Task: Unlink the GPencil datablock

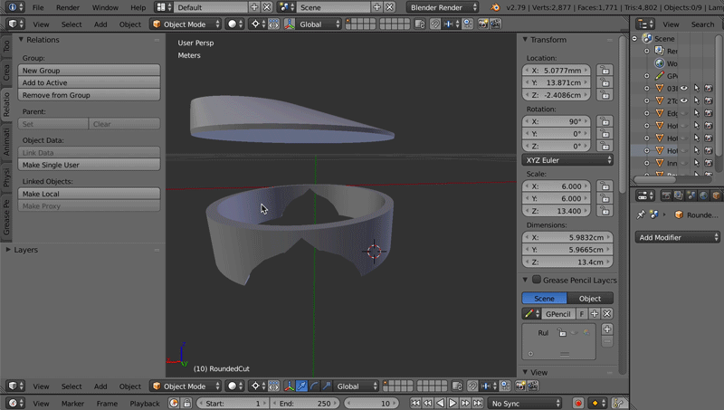Action: (x=607, y=314)
